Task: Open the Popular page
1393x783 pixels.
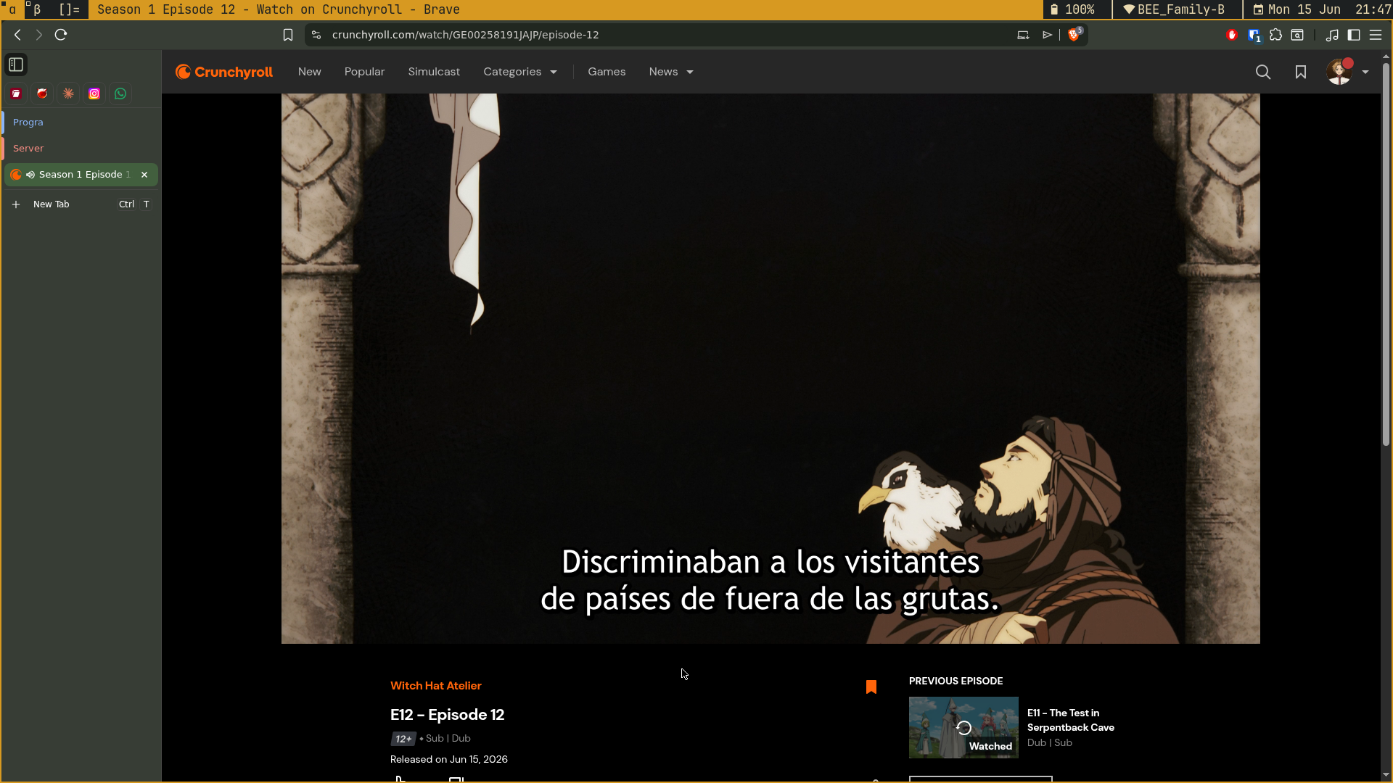Action: [365, 72]
